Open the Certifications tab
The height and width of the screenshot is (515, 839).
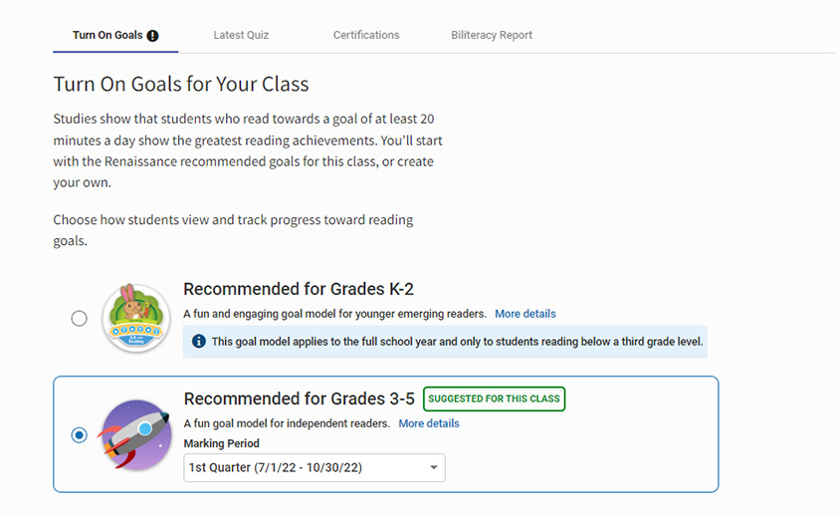366,35
